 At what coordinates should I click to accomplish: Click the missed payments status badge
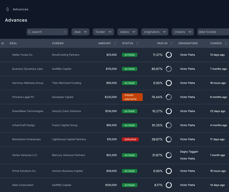point(132,97)
